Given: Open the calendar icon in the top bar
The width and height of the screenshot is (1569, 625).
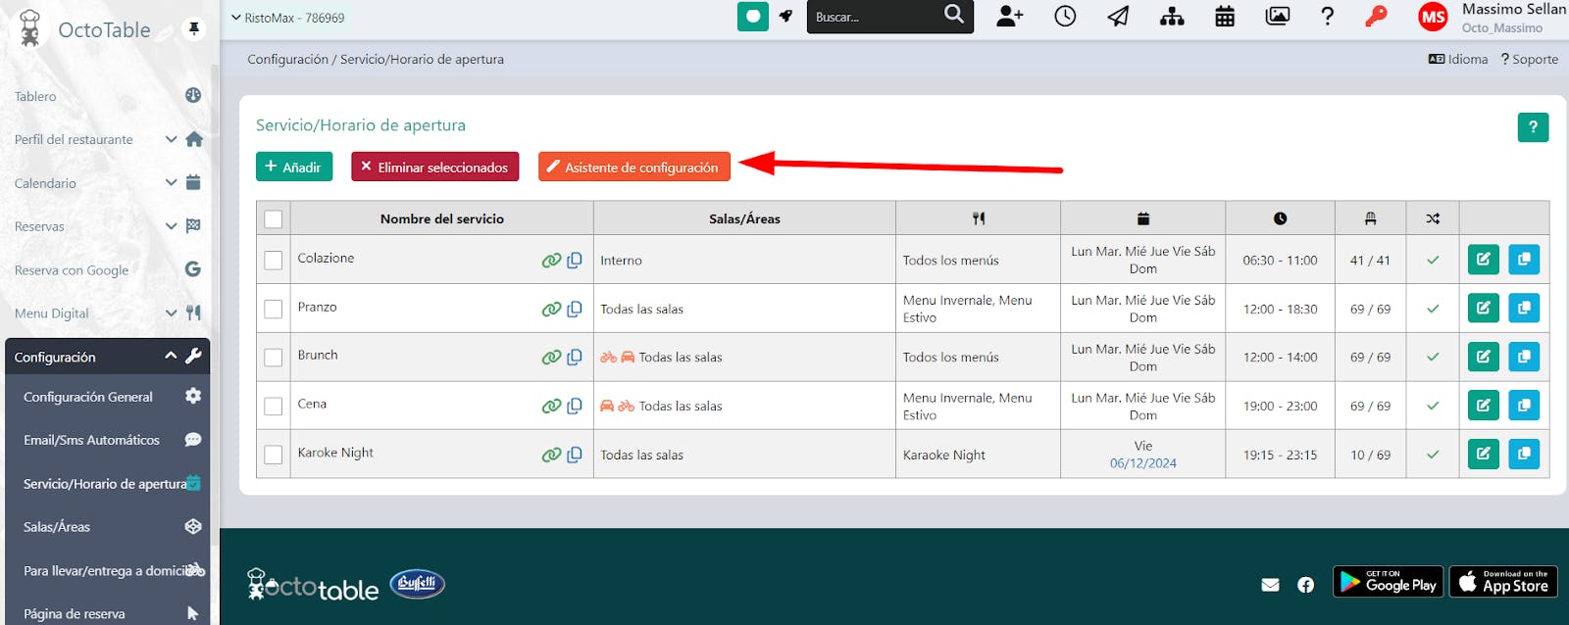Looking at the screenshot, I should [x=1225, y=17].
